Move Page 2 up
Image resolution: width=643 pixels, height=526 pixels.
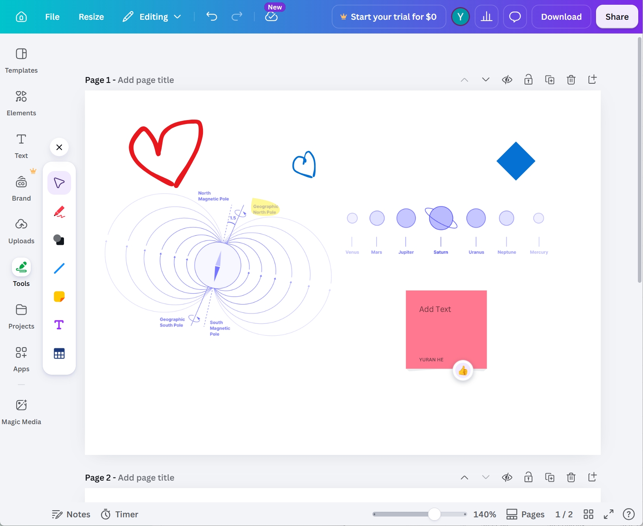tap(464, 477)
